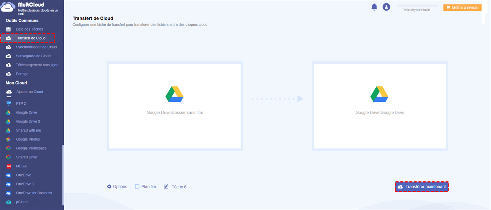The height and width of the screenshot is (210, 491).
Task: Click the OneDrive 2 cloud icon
Action: pyautogui.click(x=8, y=184)
